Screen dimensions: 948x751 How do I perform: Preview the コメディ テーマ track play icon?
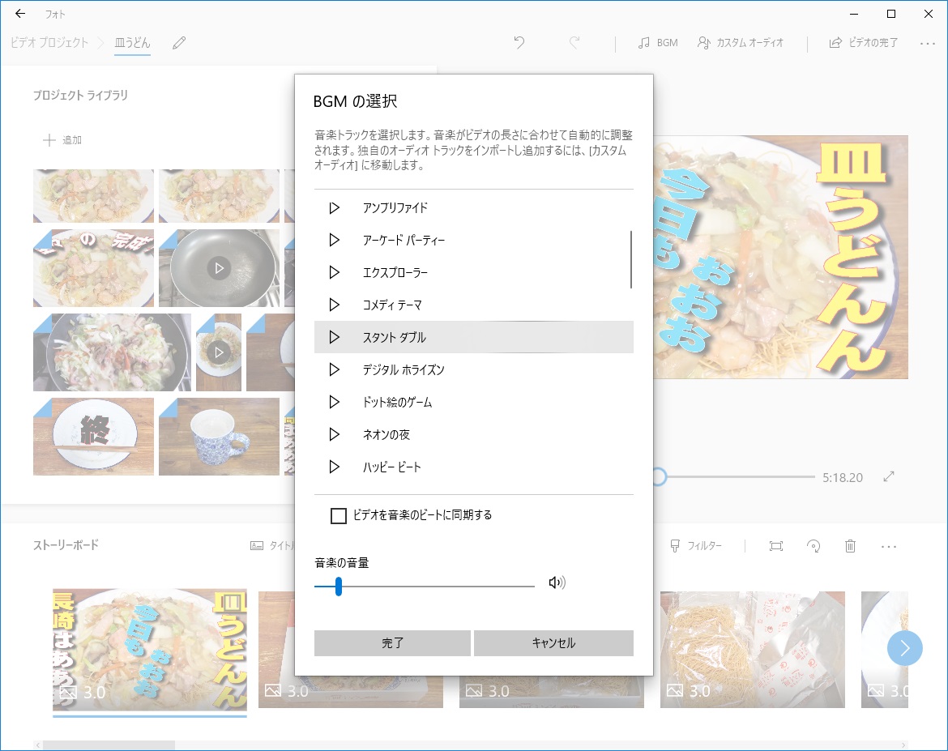tap(334, 305)
